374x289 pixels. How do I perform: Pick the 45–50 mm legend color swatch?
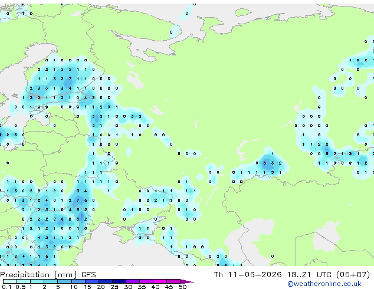pyautogui.click(x=173, y=281)
